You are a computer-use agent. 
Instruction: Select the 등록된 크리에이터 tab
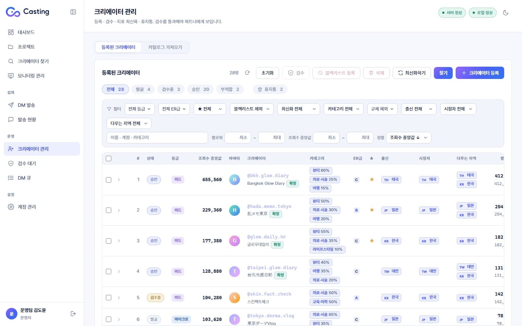[118, 47]
